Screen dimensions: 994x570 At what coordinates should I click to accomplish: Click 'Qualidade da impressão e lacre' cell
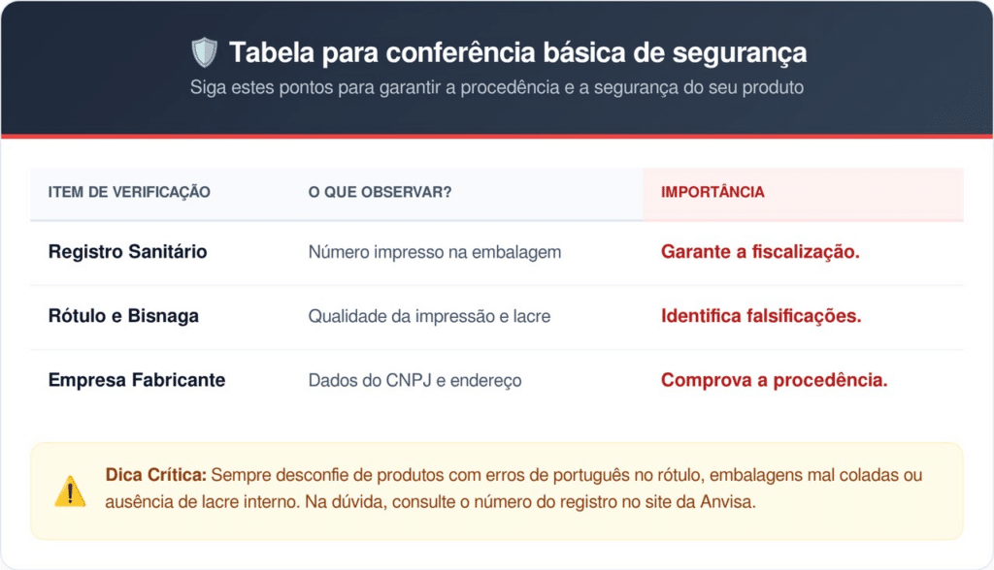pos(431,316)
